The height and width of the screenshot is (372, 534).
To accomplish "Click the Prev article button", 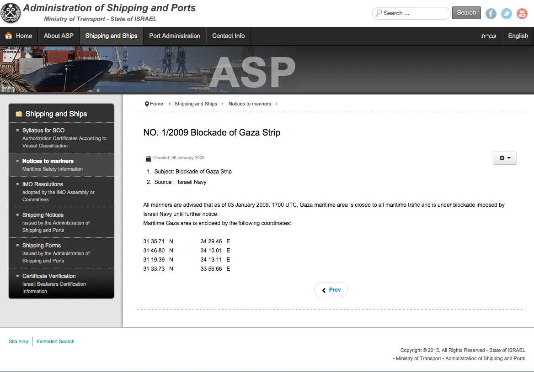I will click(x=331, y=290).
